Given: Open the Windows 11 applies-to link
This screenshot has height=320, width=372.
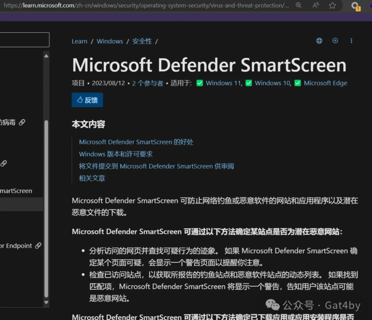Looking at the screenshot, I should tap(224, 83).
